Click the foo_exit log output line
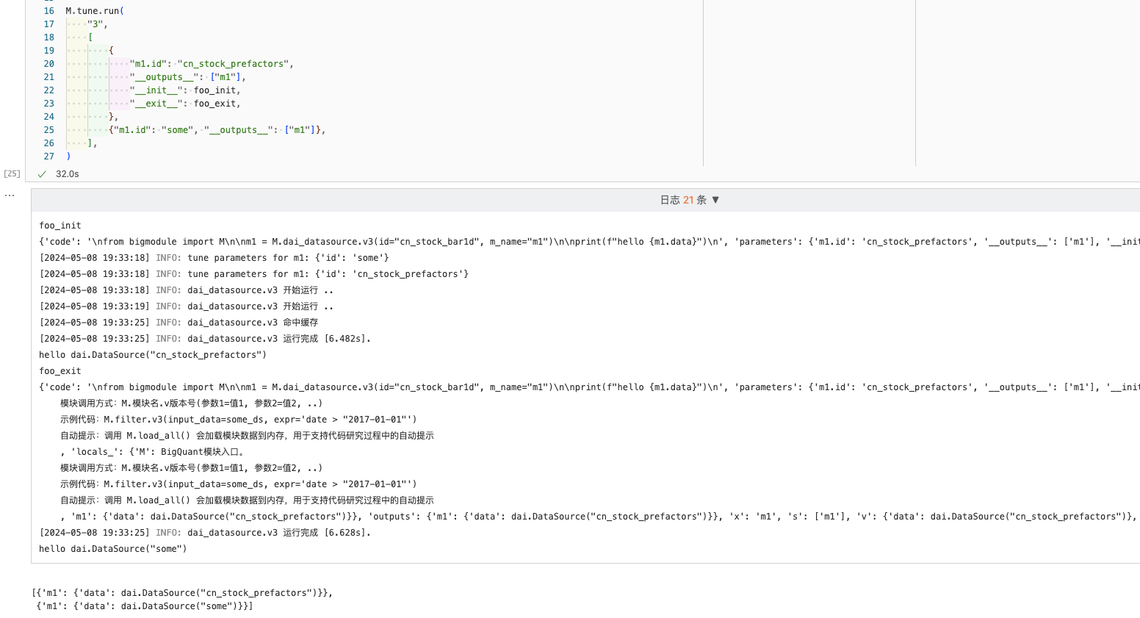Image resolution: width=1140 pixels, height=618 pixels. [60, 371]
